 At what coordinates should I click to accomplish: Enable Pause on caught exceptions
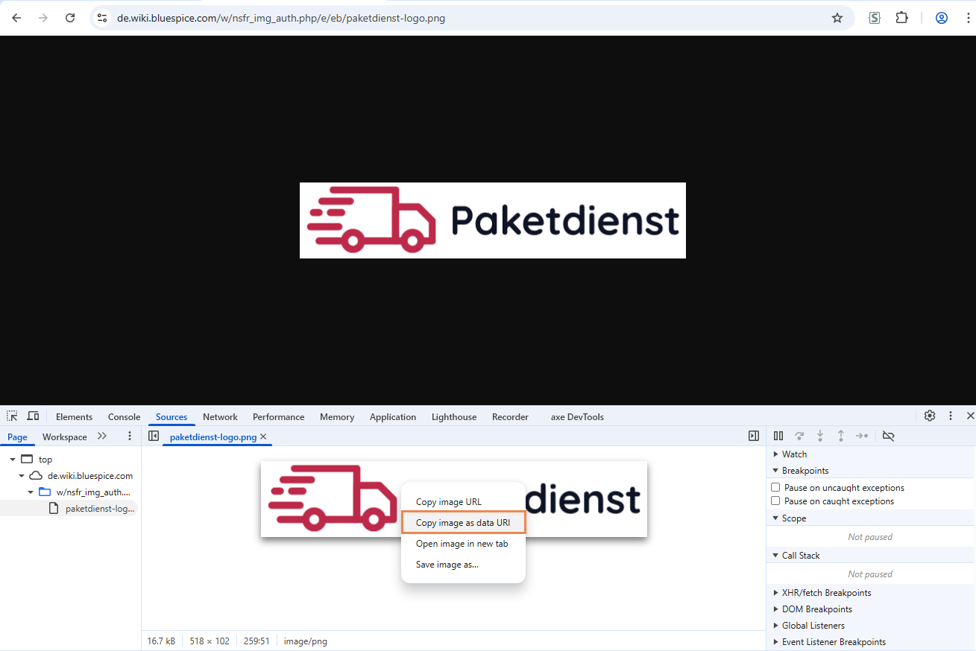(775, 501)
